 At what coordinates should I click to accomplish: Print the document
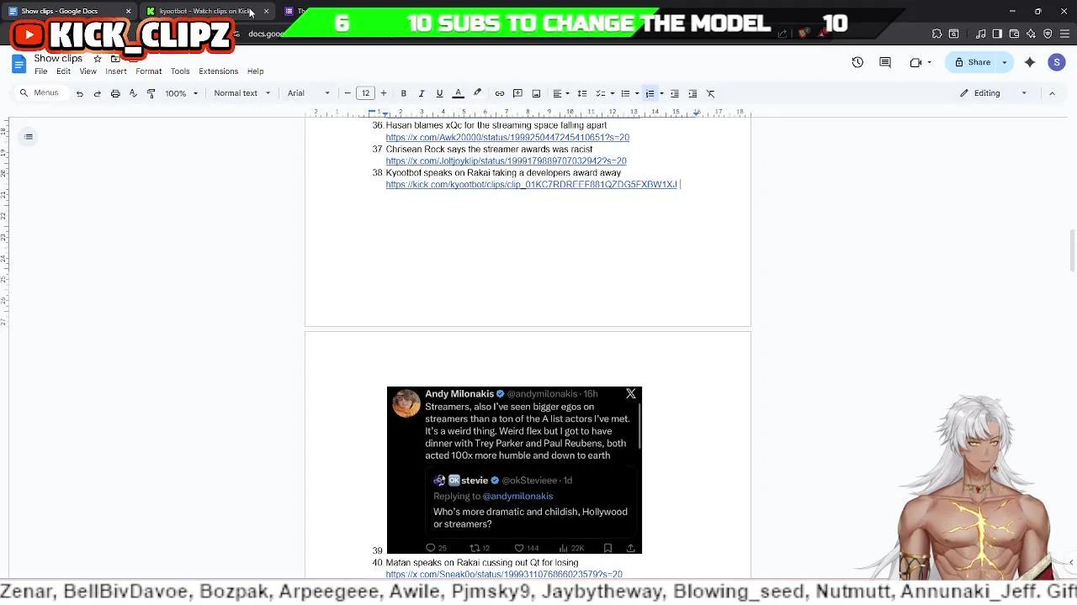(115, 93)
